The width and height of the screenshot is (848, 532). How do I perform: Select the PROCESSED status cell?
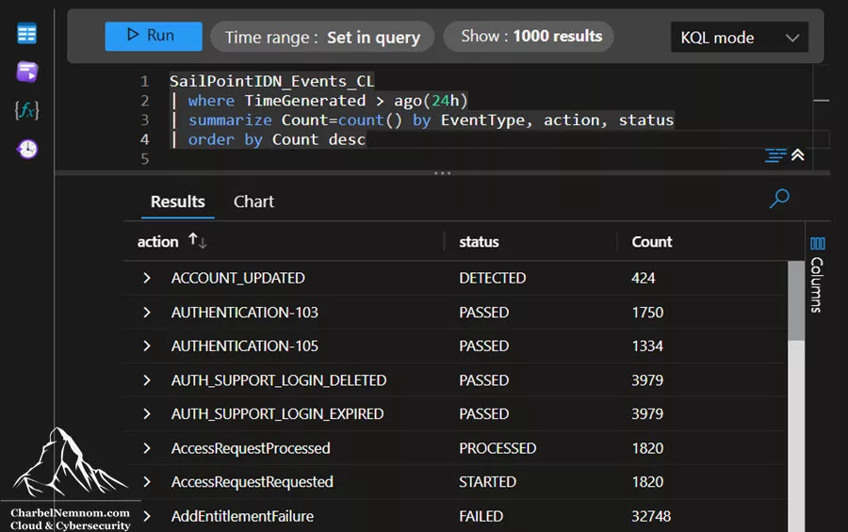[497, 448]
